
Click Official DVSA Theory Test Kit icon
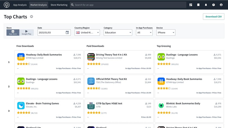[x=91, y=81]
